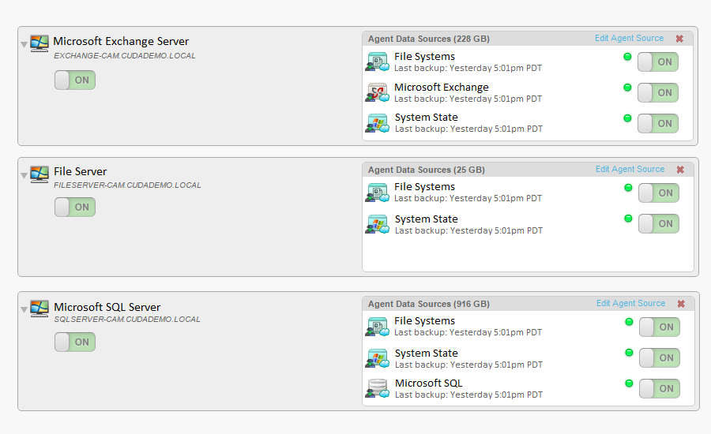Click File Server's System State icon
Viewport: 711px width, 434px height.
pos(378,224)
